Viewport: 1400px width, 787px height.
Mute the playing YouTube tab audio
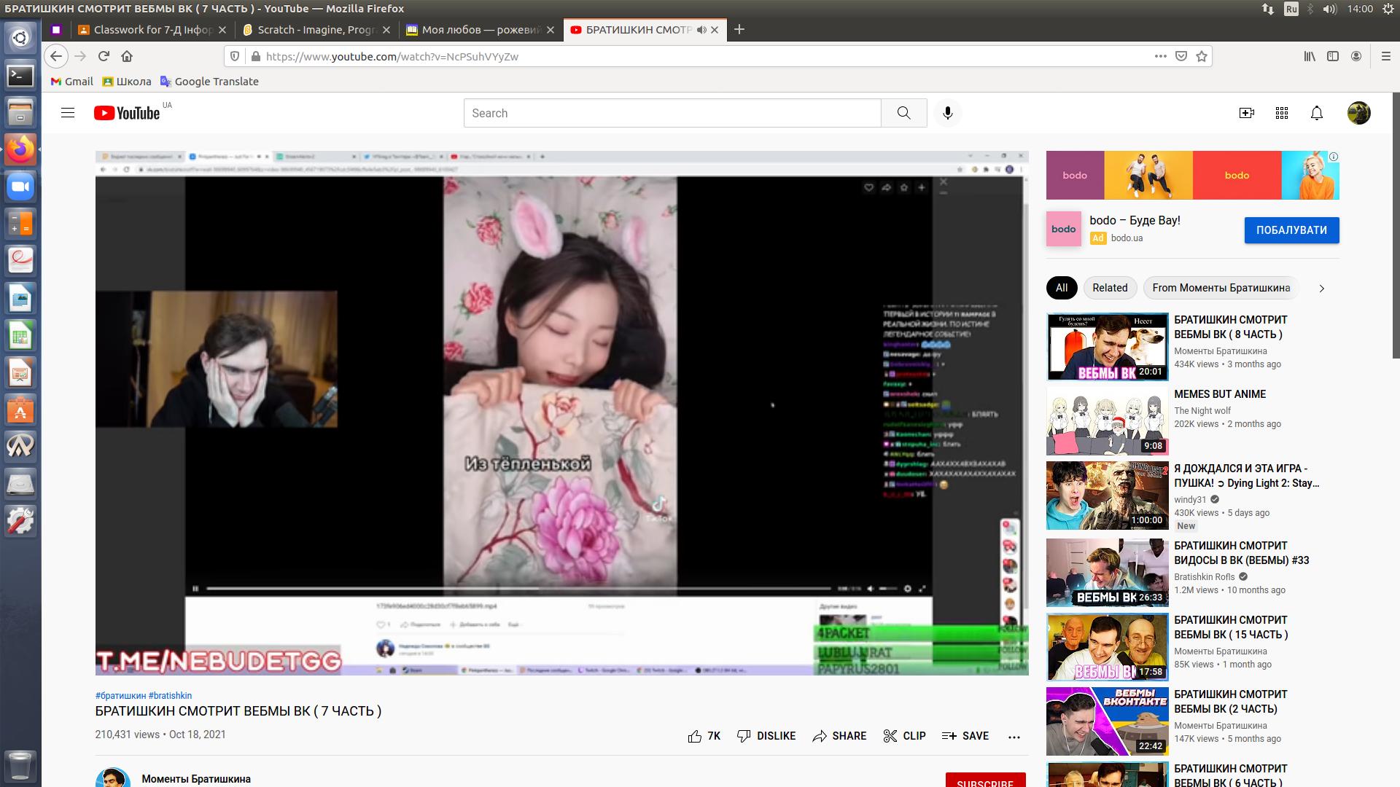pyautogui.click(x=701, y=30)
